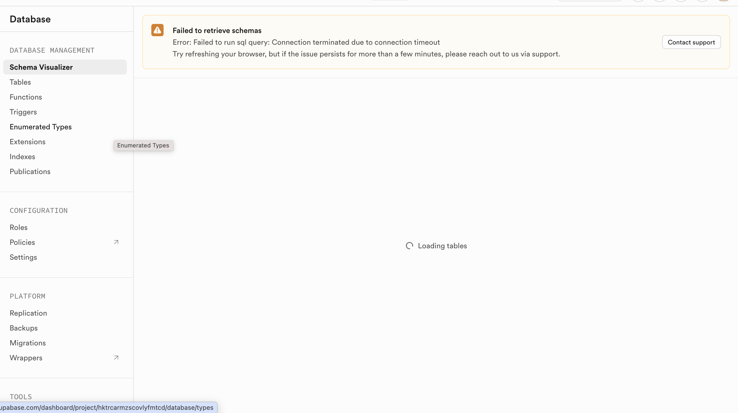Open Settings under Configuration

pyautogui.click(x=23, y=257)
